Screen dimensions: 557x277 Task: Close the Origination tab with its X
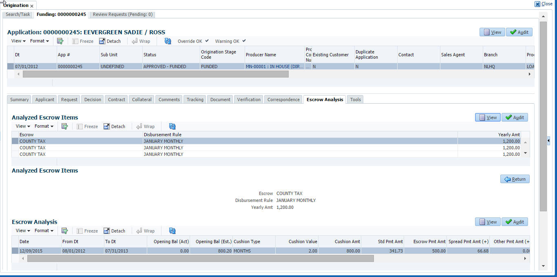pos(32,6)
